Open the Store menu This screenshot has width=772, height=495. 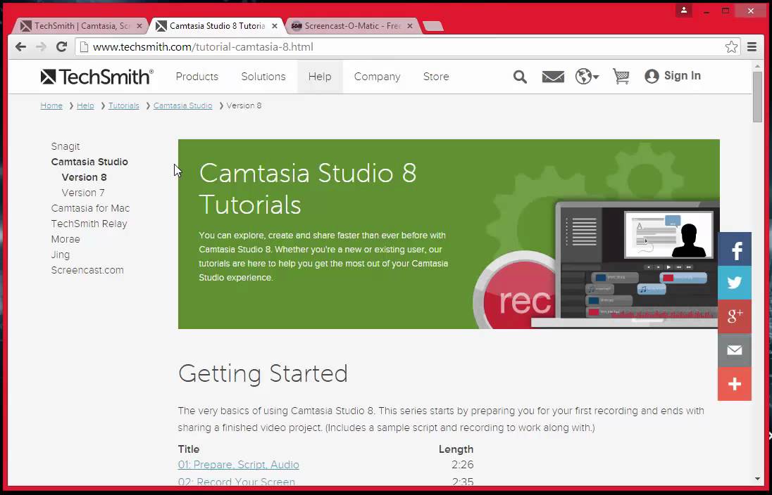pos(436,77)
